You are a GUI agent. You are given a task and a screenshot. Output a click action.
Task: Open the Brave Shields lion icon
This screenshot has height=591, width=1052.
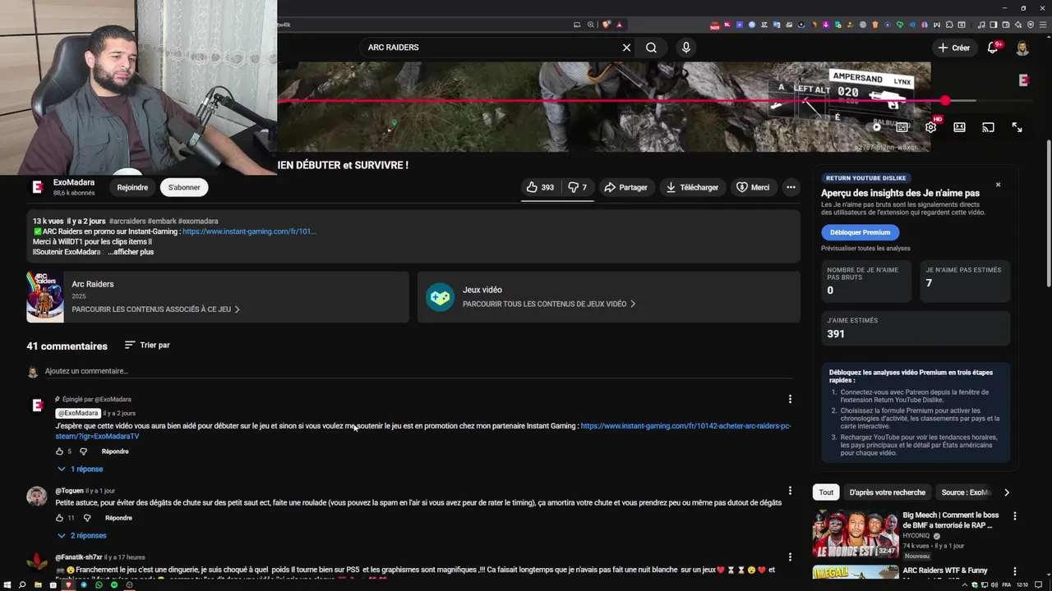[607, 25]
